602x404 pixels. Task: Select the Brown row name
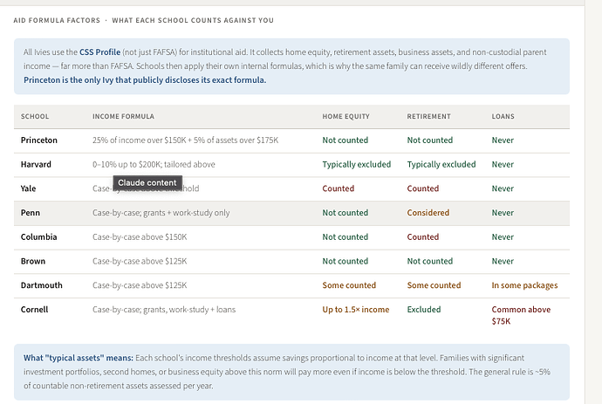tap(32, 261)
